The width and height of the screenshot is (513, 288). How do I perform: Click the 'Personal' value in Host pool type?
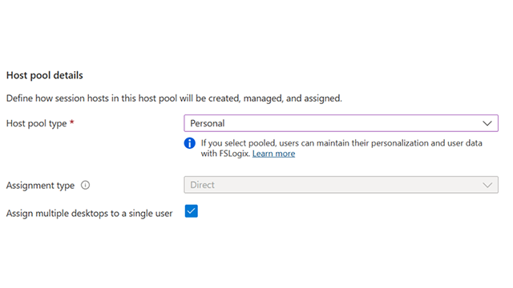pos(208,123)
